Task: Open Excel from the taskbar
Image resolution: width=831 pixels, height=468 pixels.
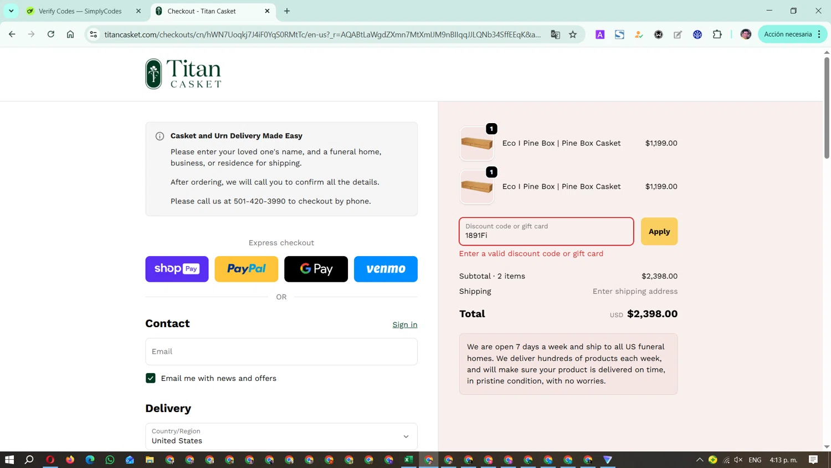Action: pyautogui.click(x=409, y=460)
